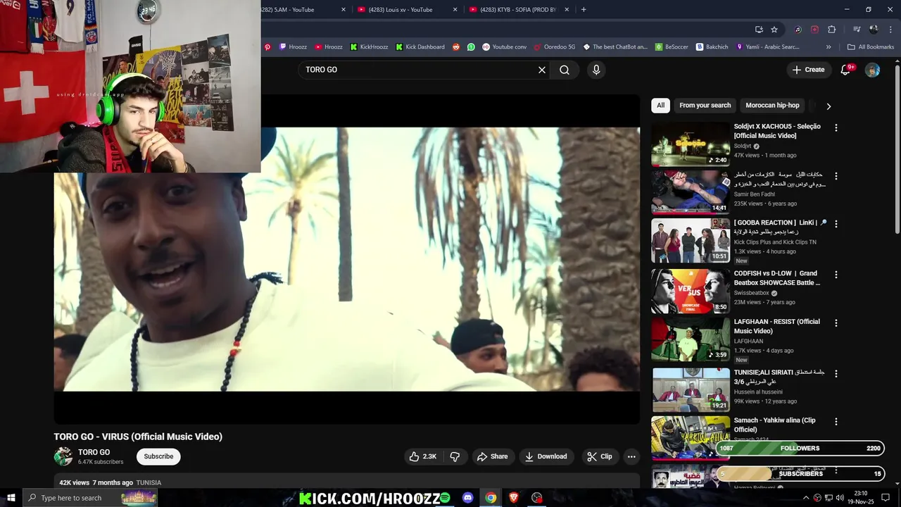This screenshot has height=507, width=901.
Task: Click the TORO GO search input field
Action: [x=417, y=70]
